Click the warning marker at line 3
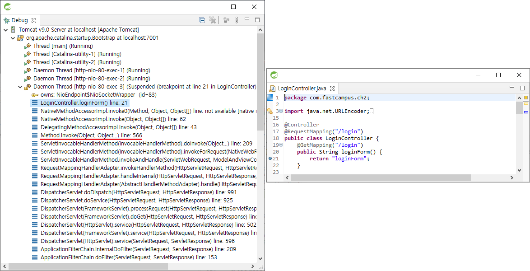530x271 pixels. coord(270,111)
